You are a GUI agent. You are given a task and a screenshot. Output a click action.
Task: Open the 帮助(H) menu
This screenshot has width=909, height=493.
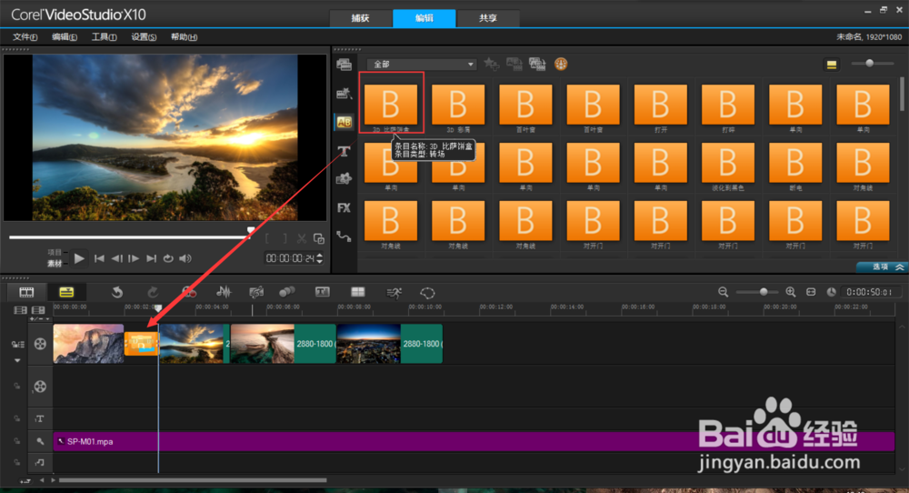[x=184, y=37]
